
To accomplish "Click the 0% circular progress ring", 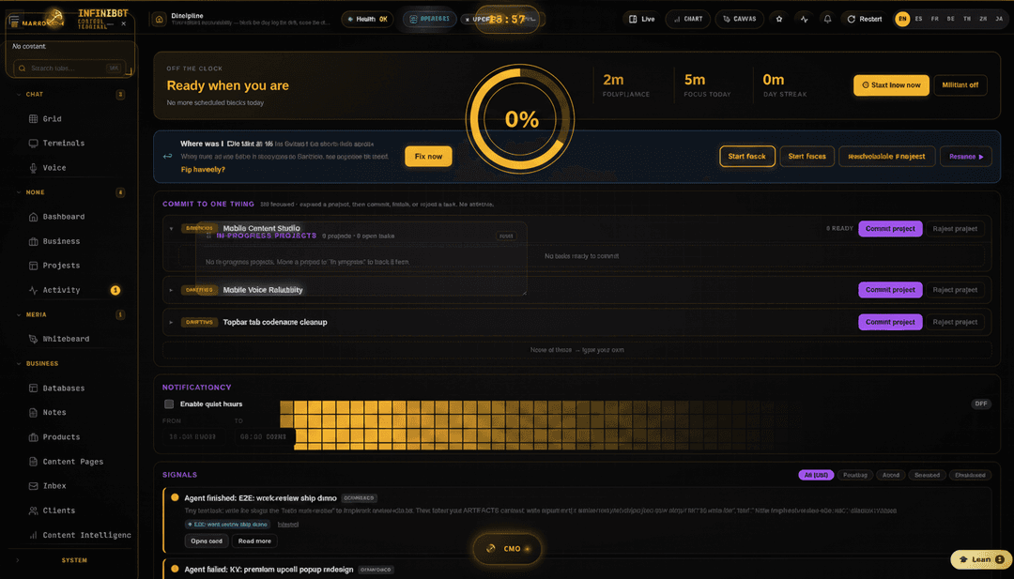I will point(520,119).
